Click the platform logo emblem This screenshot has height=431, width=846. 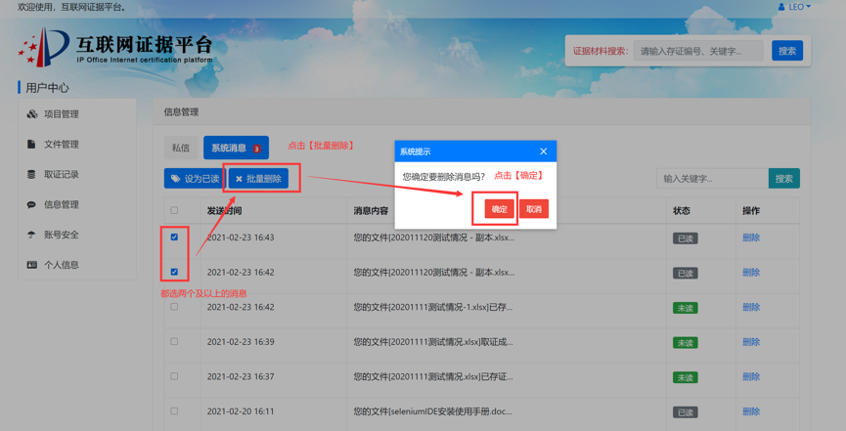click(x=44, y=47)
